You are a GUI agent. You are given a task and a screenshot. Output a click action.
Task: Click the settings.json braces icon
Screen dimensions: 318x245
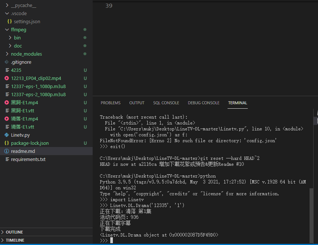click(9, 21)
